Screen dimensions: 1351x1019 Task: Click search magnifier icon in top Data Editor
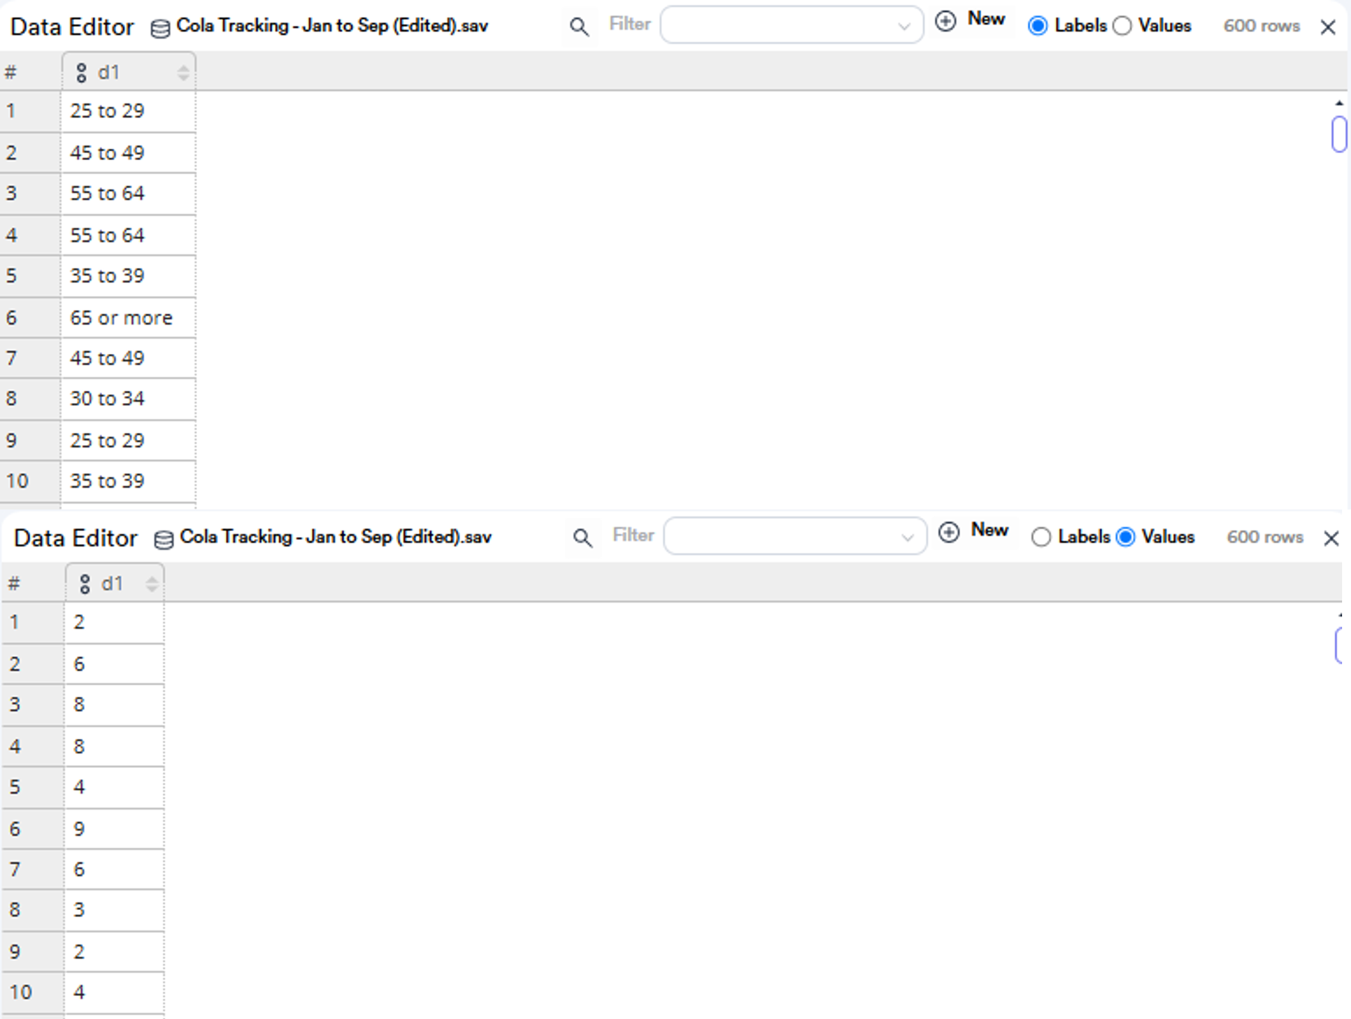point(579,27)
